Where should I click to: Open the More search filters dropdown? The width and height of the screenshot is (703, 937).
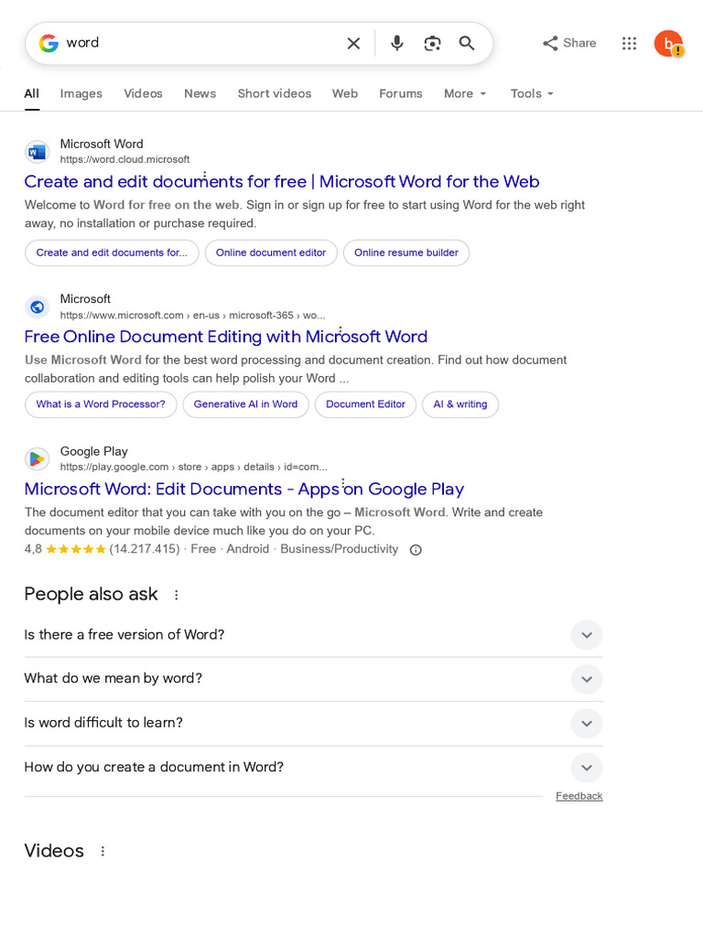point(465,93)
